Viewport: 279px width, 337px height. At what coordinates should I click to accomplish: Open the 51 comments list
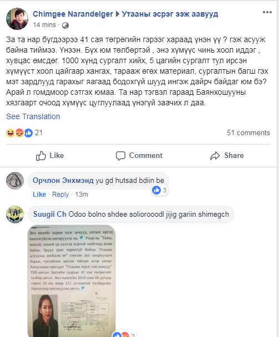coord(248,133)
